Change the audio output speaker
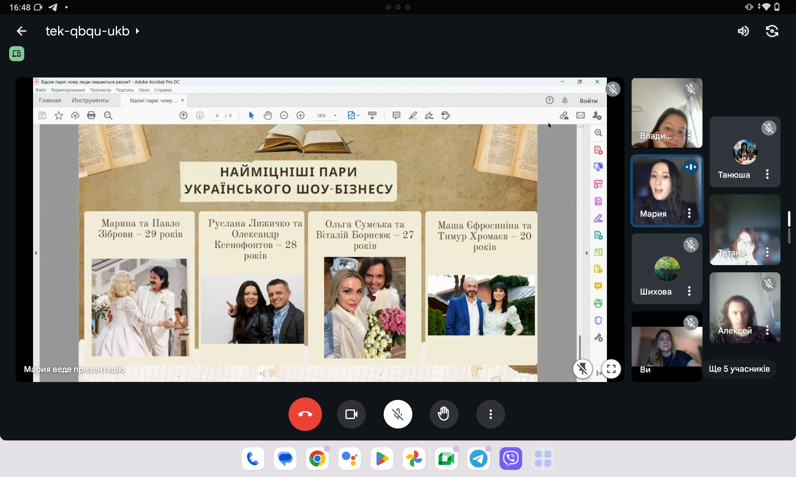The image size is (796, 477). (x=743, y=31)
